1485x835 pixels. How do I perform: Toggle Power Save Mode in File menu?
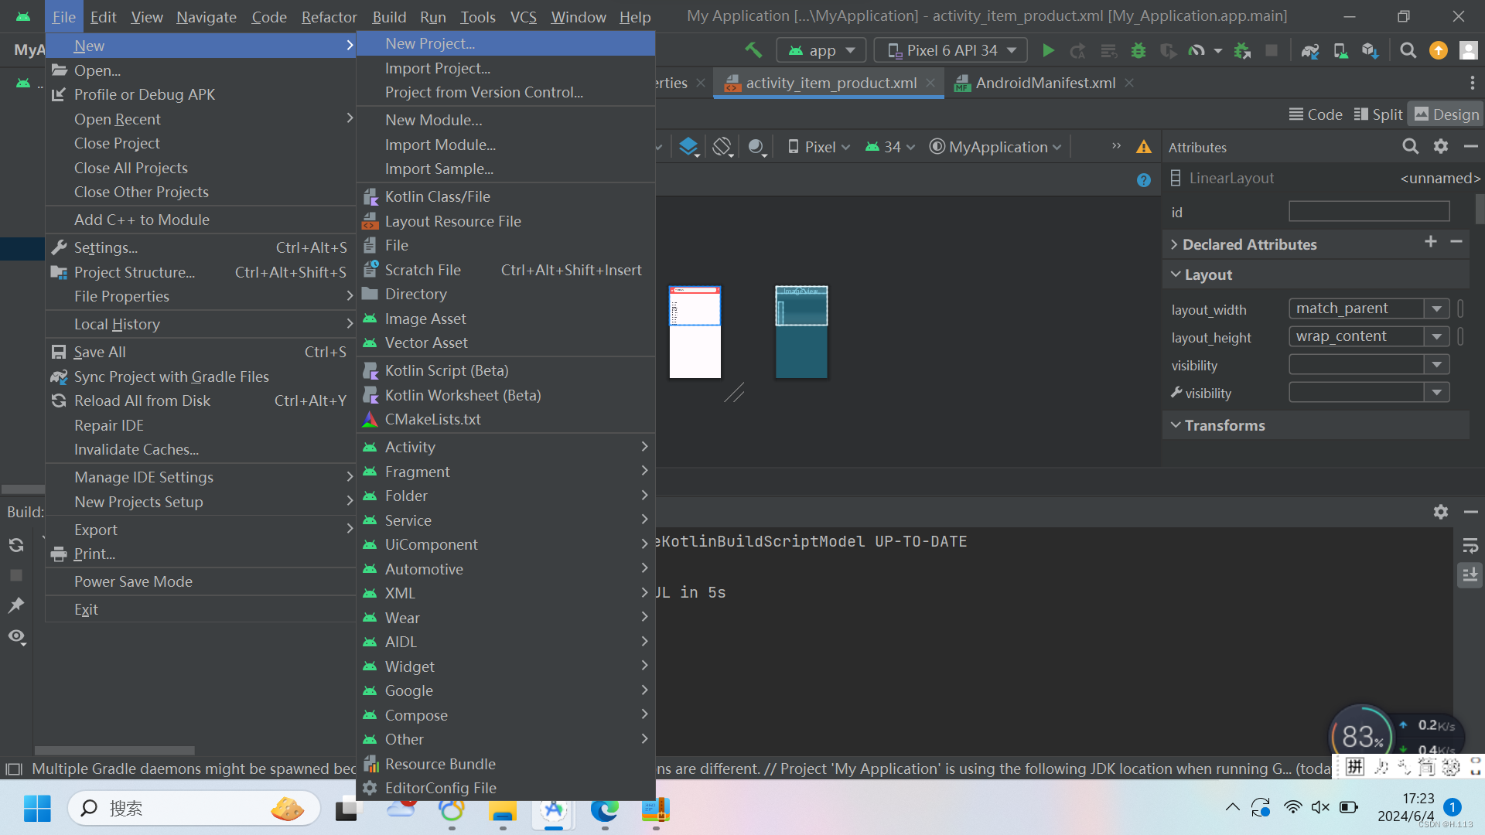pos(133,581)
